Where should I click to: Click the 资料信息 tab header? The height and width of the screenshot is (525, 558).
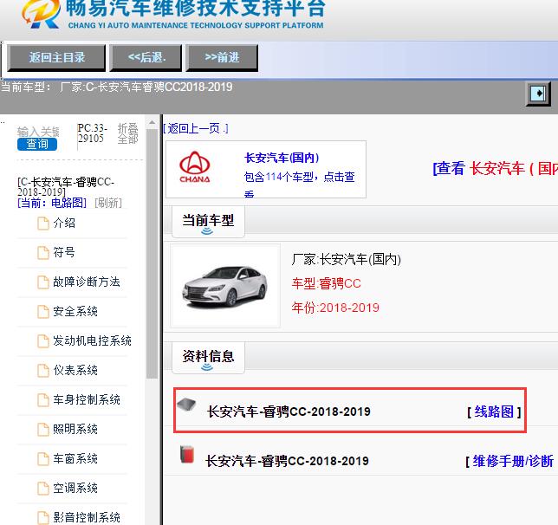click(x=208, y=356)
